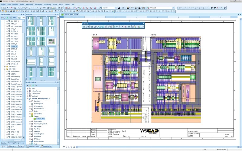Open the Einfügen menu
242x151 pixels.
[x=15, y=5]
